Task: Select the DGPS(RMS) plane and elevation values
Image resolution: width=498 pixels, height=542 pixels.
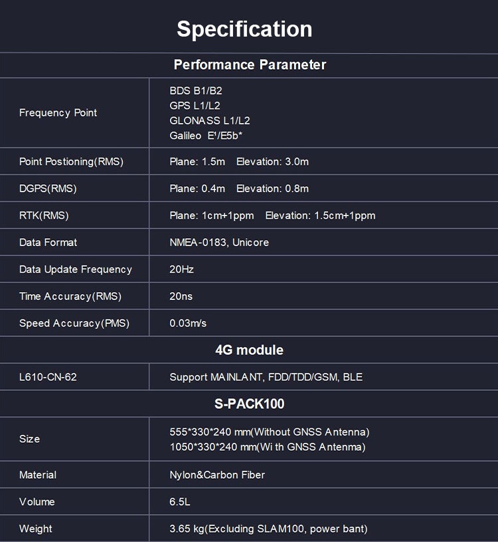Action: (239, 189)
